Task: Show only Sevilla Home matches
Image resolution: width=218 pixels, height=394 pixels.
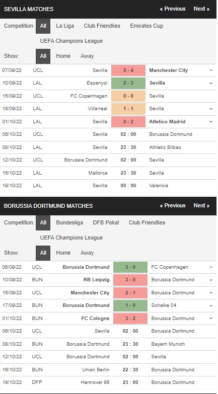Action: (x=63, y=56)
